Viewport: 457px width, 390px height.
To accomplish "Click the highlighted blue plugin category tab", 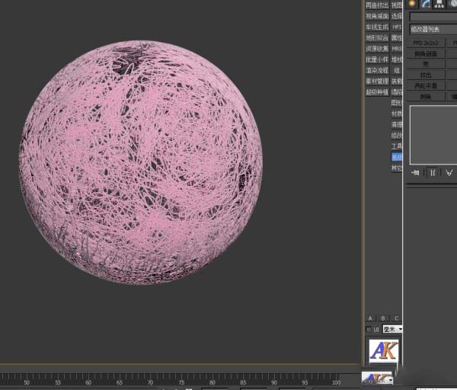I will point(396,157).
